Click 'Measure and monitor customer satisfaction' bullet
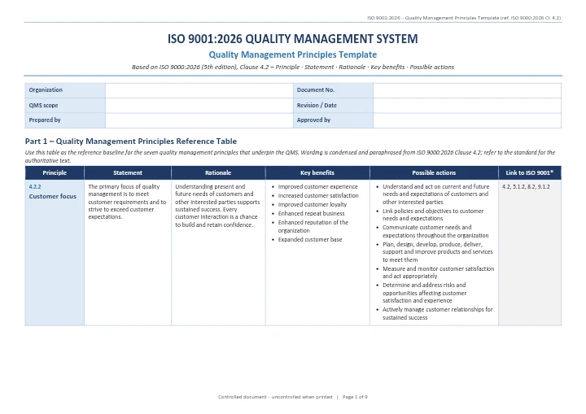Viewport: 586px width, 414px height. (439, 272)
